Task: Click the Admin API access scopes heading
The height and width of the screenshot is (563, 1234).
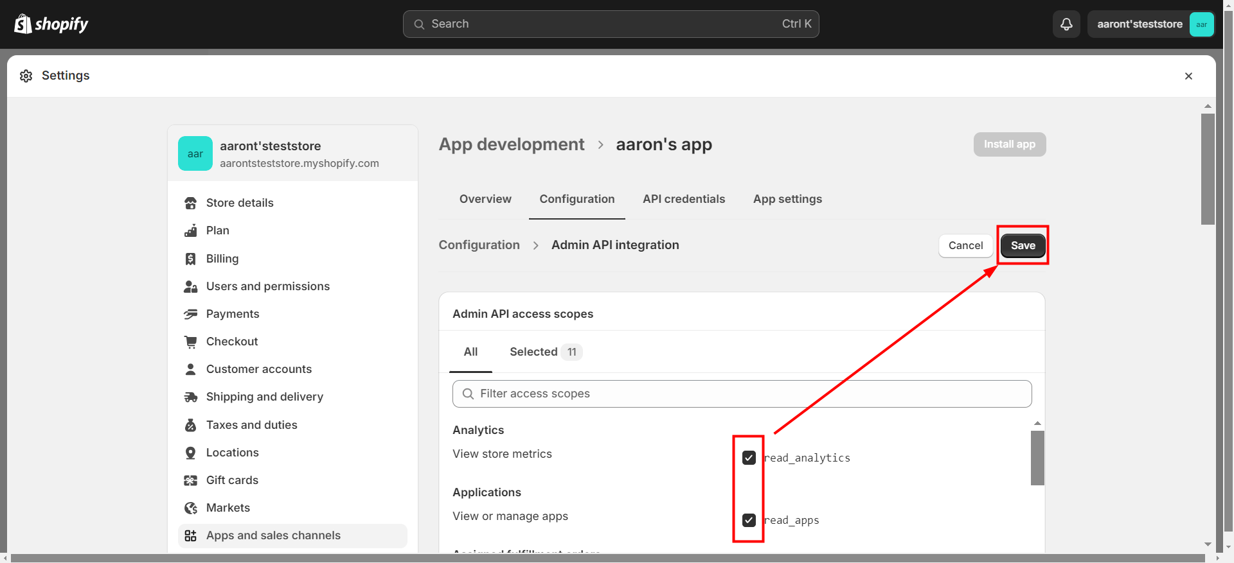Action: 523,314
